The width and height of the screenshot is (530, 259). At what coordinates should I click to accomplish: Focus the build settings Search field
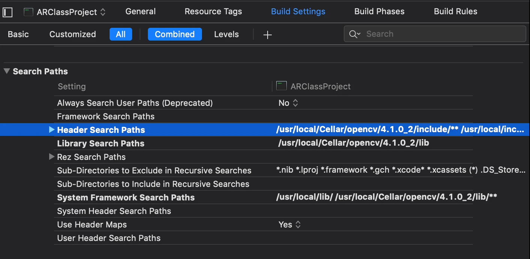[x=435, y=34]
